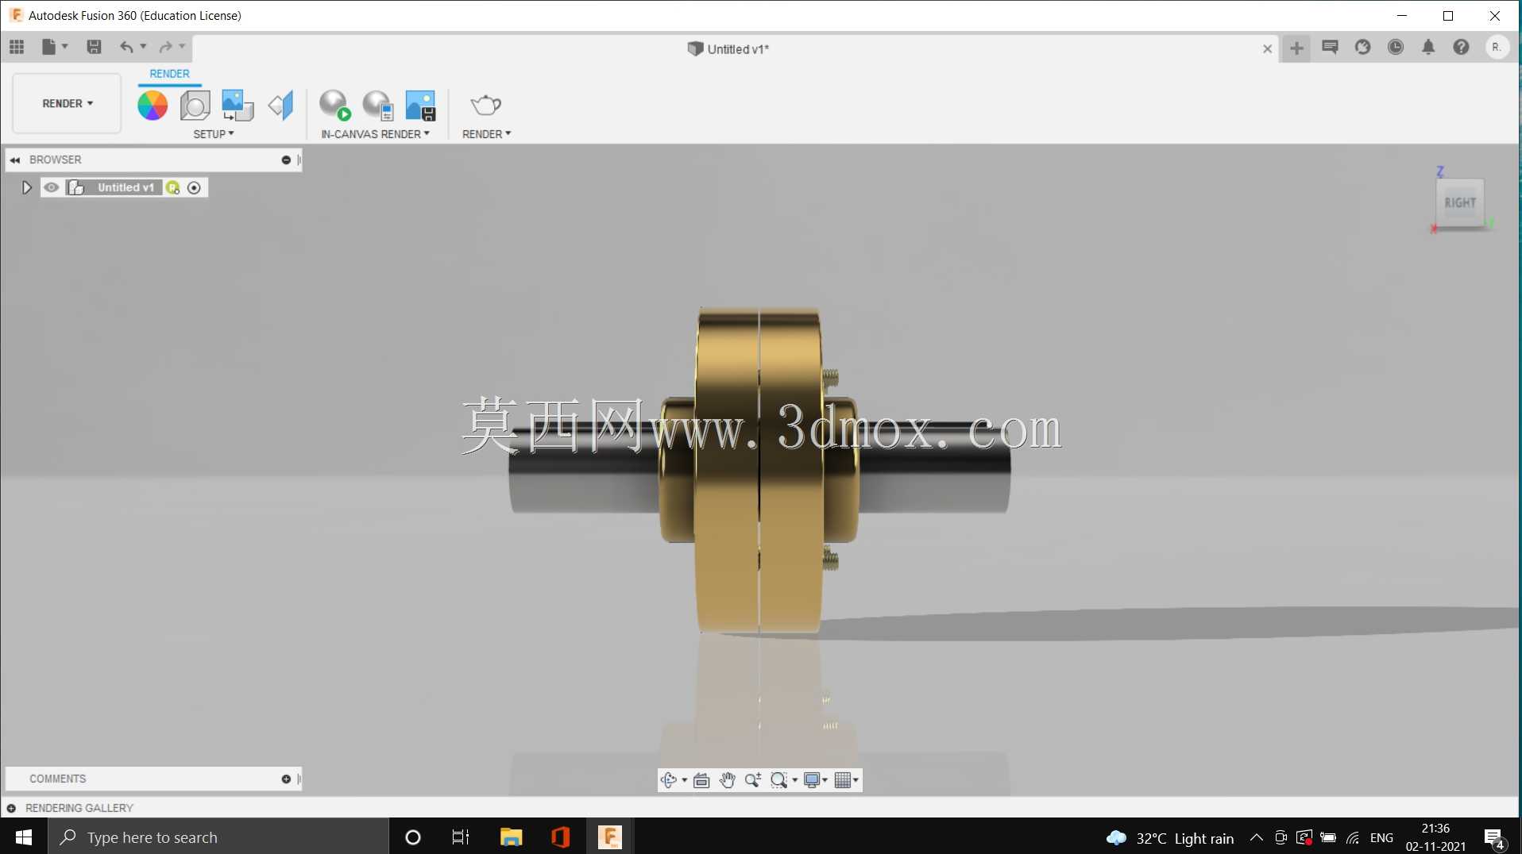Select Untitled v1 in the browser tree
The image size is (1522, 854).
[x=126, y=187]
